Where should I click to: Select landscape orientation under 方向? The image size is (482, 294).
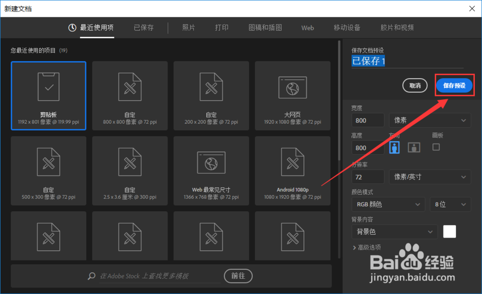[x=414, y=147]
